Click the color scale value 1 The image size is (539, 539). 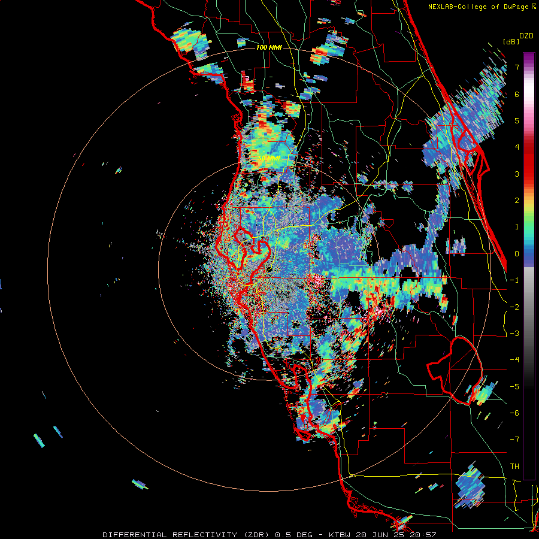(517, 227)
